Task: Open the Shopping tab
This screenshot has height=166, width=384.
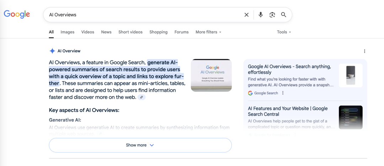Action: (x=159, y=32)
